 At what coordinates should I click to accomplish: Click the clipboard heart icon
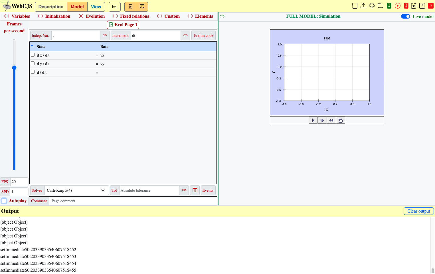pyautogui.click(x=414, y=6)
